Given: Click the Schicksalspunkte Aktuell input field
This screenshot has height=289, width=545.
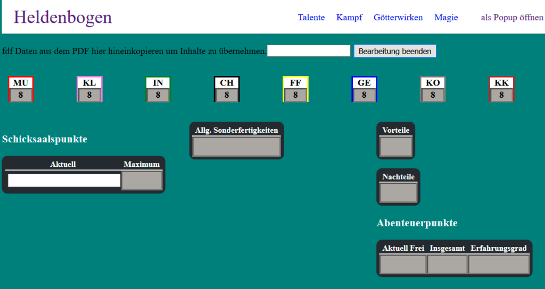Looking at the screenshot, I should [64, 181].
